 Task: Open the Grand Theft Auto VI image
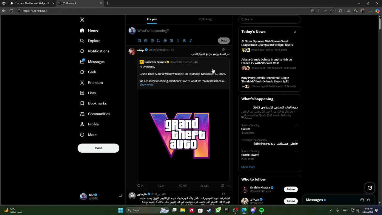click(x=183, y=135)
